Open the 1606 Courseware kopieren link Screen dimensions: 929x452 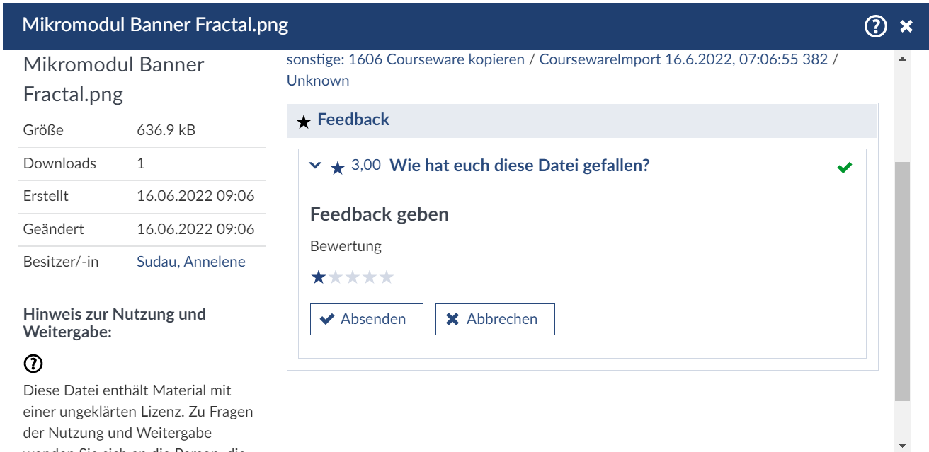click(x=436, y=59)
